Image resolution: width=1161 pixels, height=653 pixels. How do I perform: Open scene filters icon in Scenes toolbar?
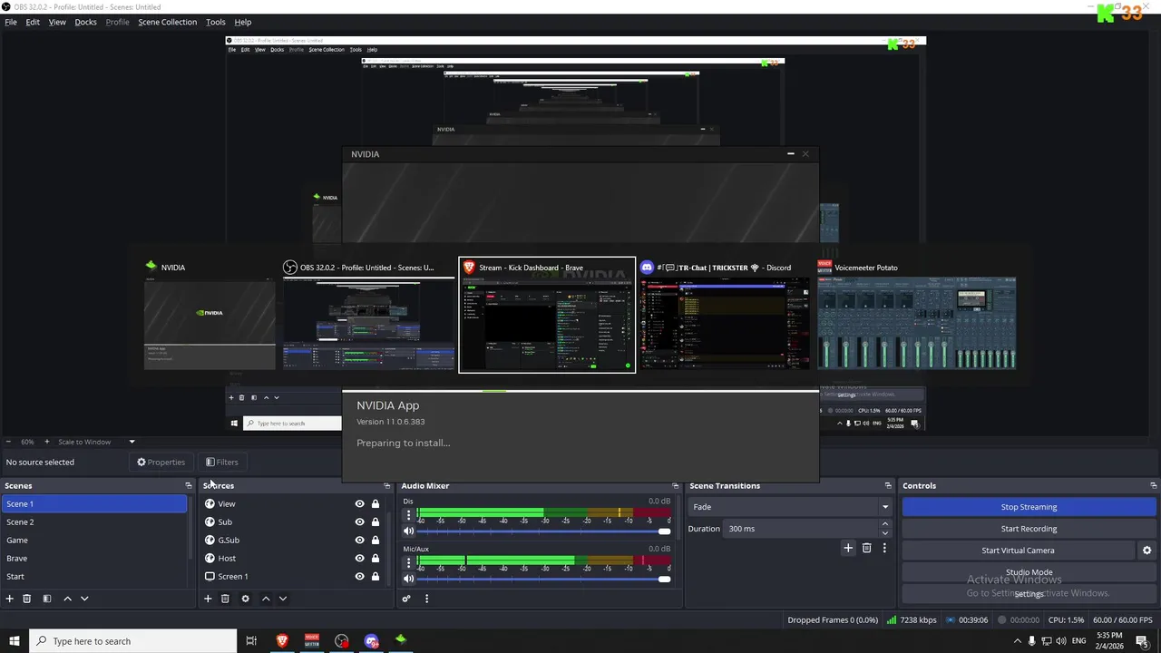tap(47, 599)
